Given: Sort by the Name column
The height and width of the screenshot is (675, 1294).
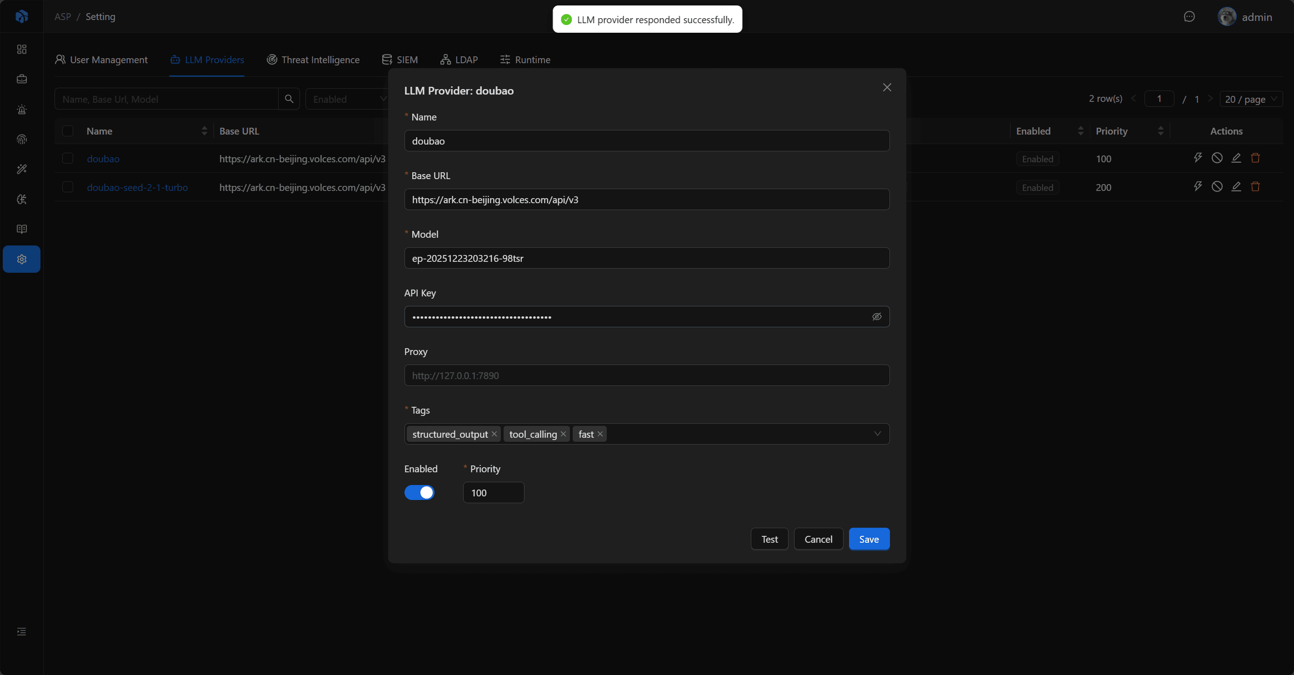Looking at the screenshot, I should pyautogui.click(x=204, y=131).
